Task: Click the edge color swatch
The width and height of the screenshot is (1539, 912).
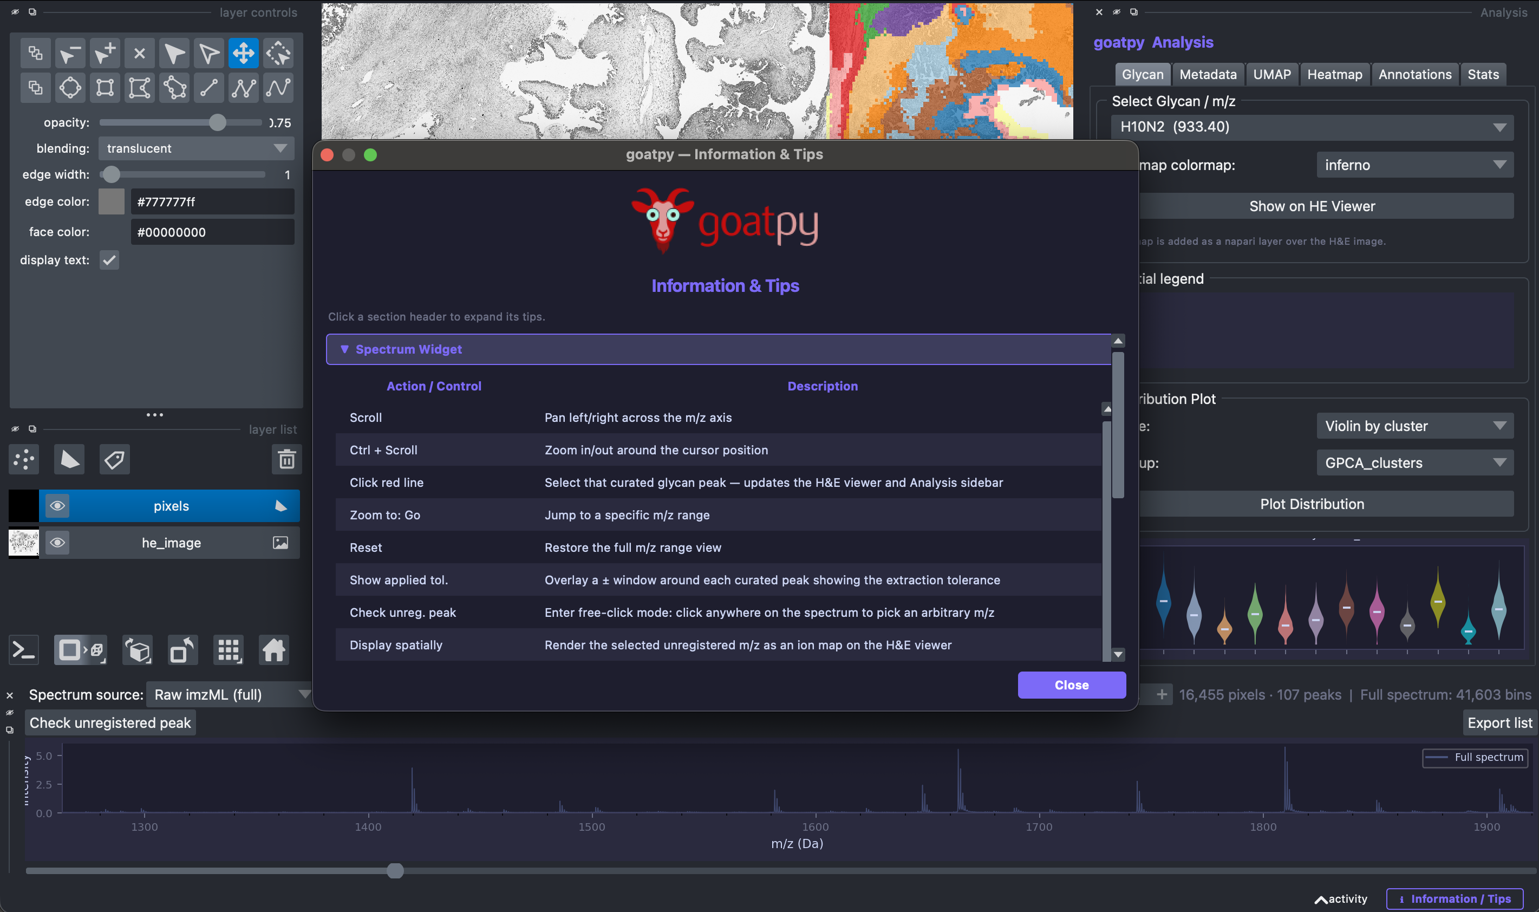Action: 112,201
